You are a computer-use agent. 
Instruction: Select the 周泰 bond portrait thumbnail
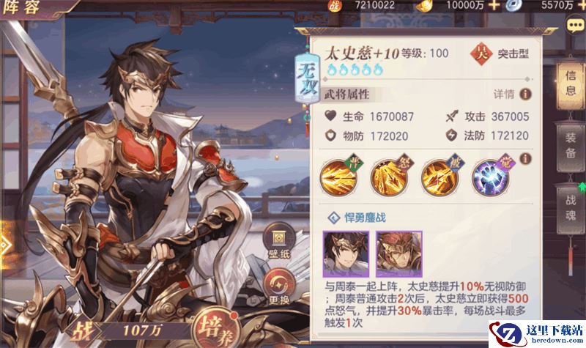point(398,253)
